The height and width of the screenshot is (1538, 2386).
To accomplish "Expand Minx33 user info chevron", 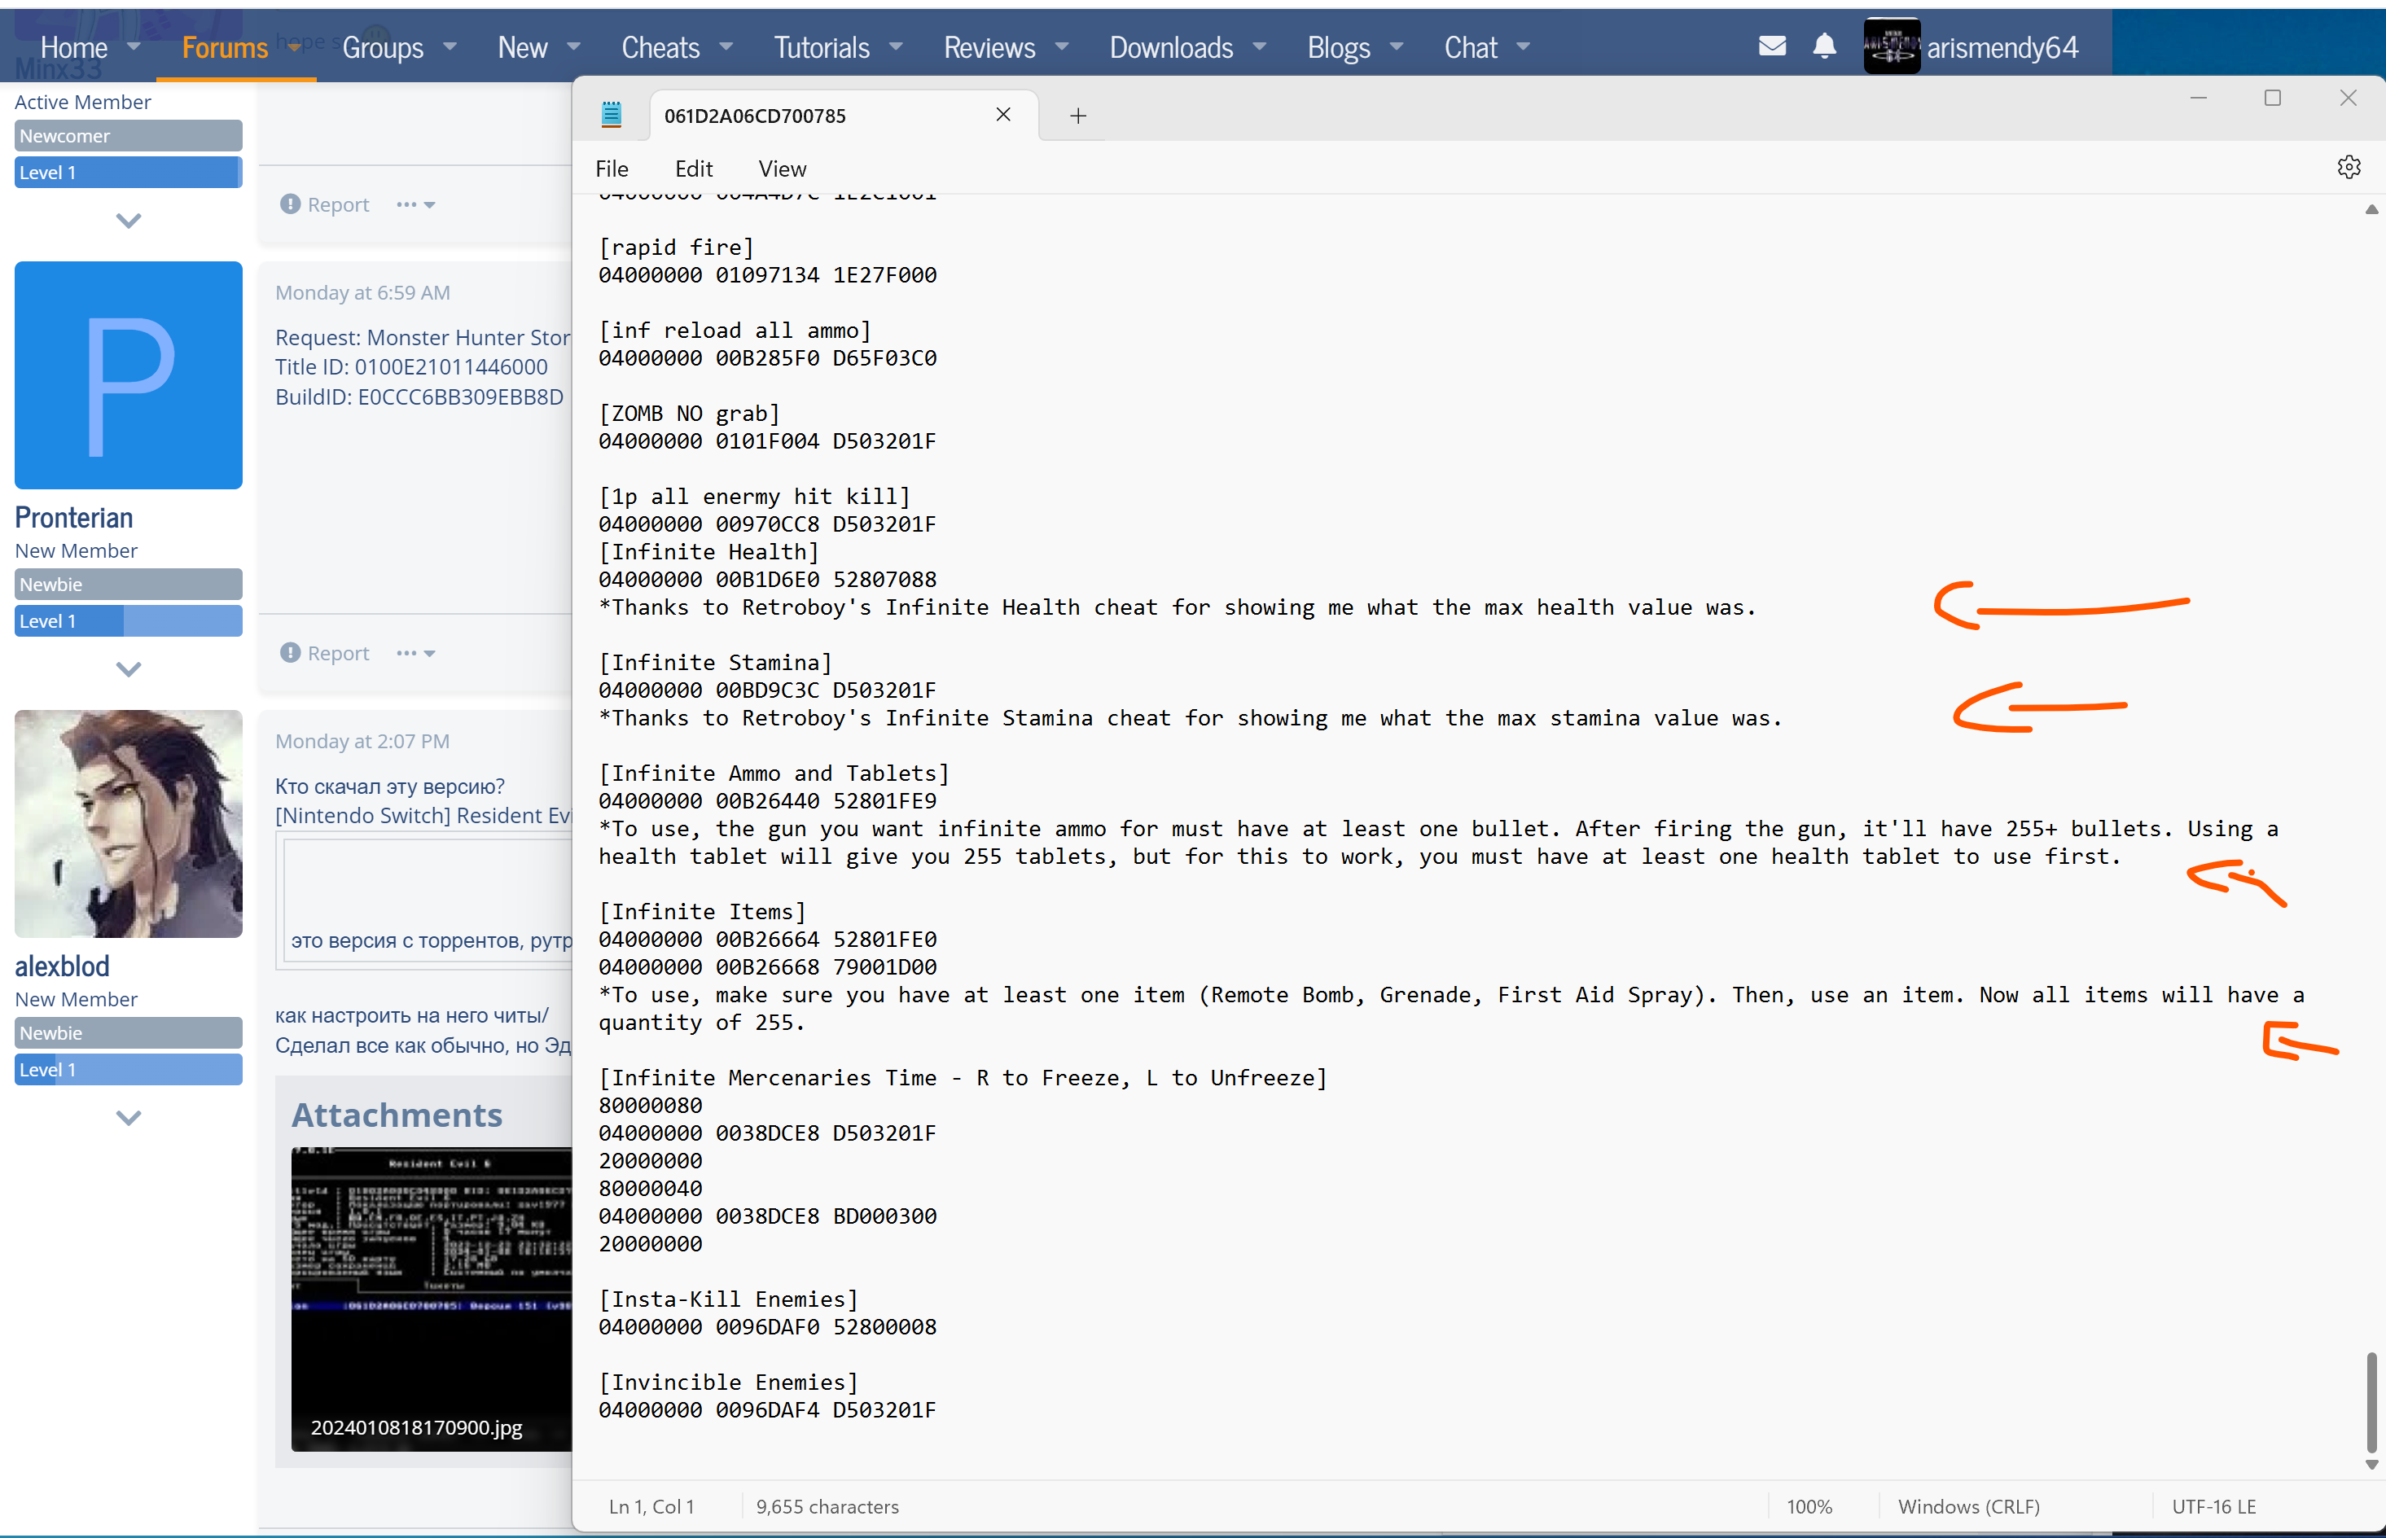I will click(129, 221).
